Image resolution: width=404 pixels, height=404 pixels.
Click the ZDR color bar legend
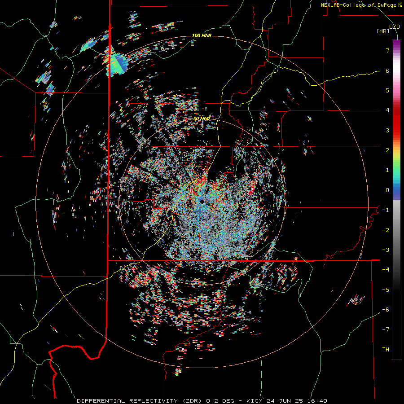396,199
